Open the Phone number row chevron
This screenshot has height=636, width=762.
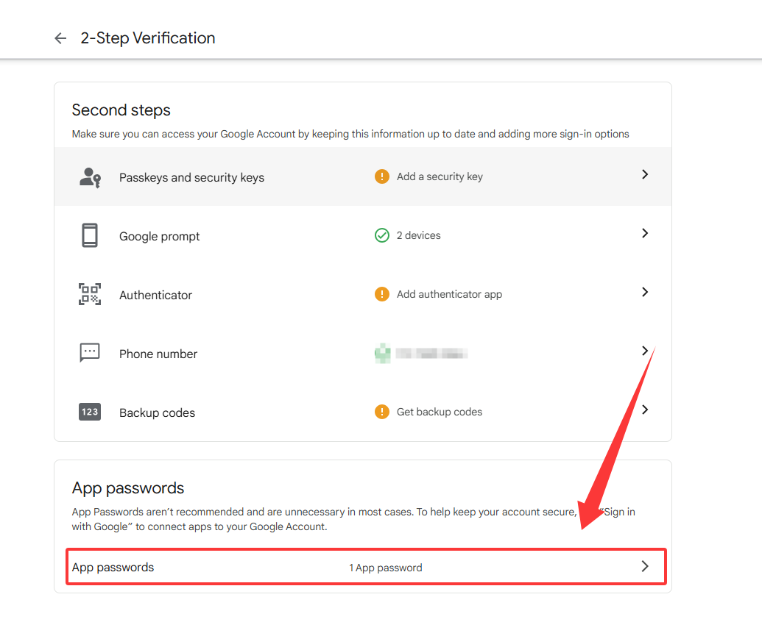coord(645,351)
